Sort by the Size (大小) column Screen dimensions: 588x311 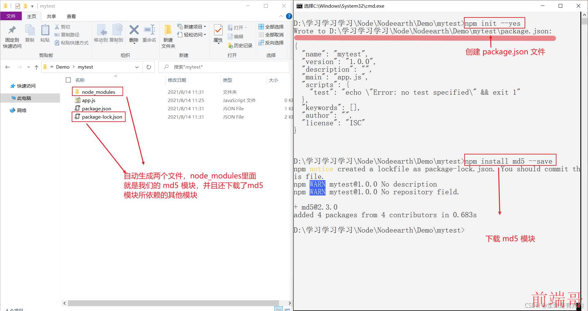pos(273,80)
